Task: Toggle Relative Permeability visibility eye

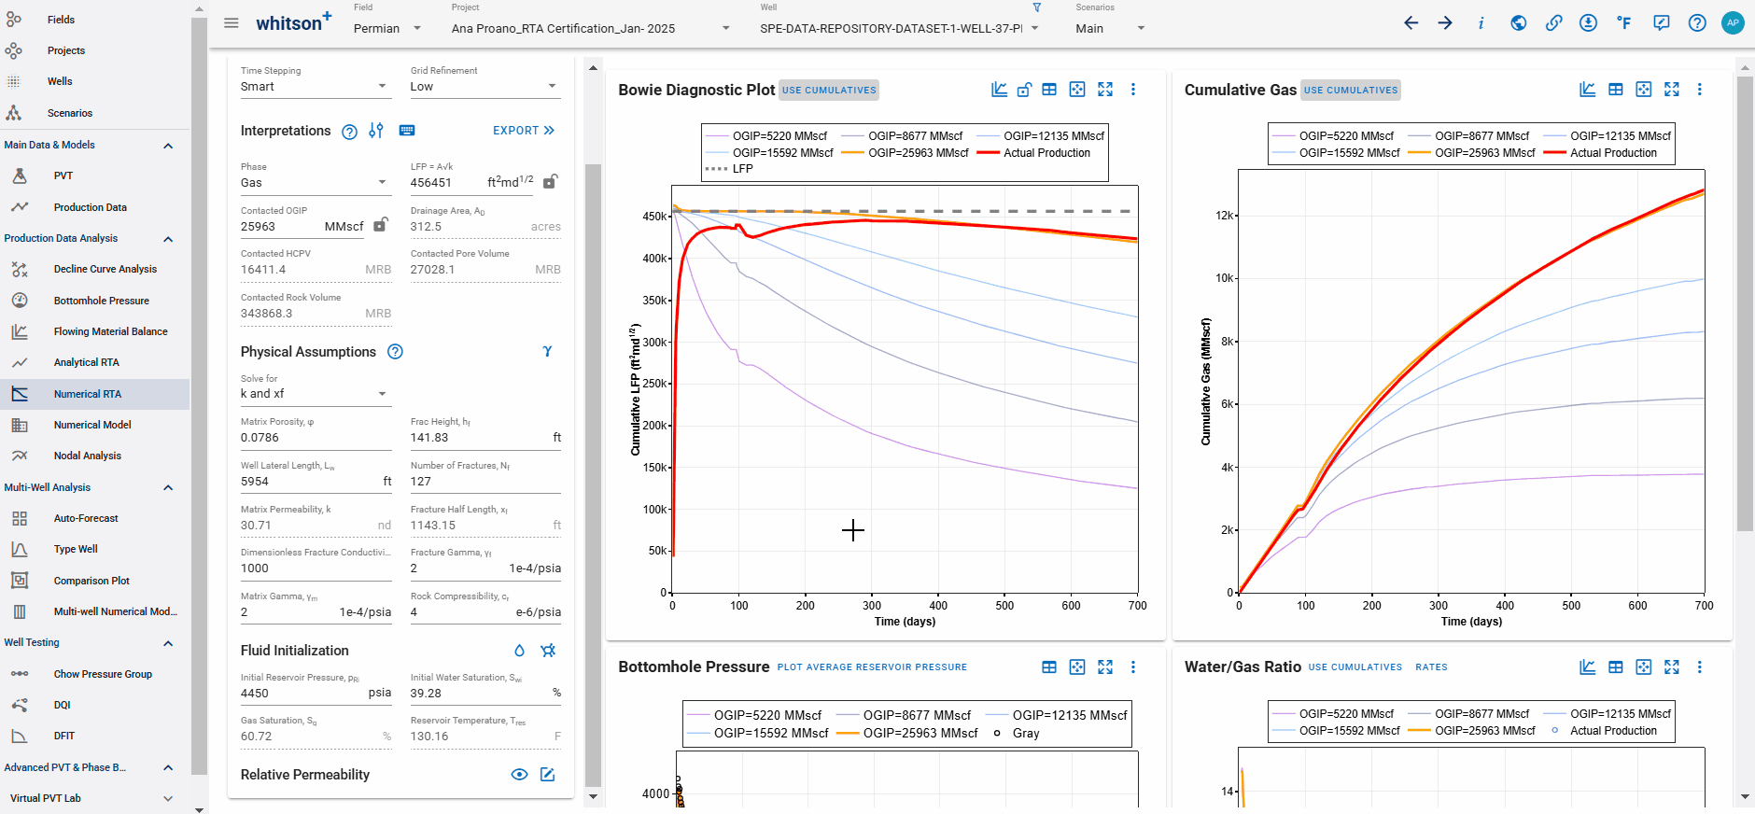Action: [519, 775]
